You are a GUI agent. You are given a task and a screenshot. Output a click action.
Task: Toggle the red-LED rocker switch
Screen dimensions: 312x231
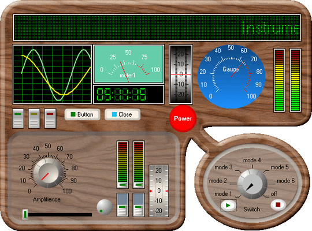(x=50, y=118)
